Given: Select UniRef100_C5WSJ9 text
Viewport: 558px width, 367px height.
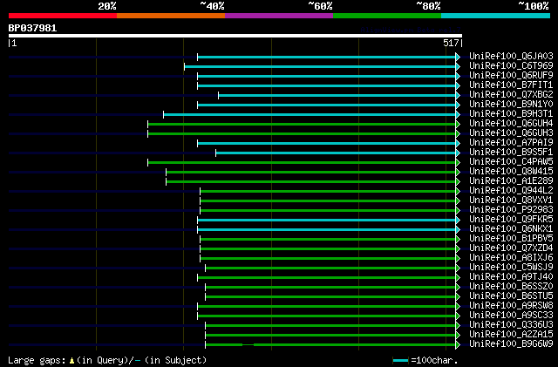Looking at the screenshot, I should (x=511, y=268).
